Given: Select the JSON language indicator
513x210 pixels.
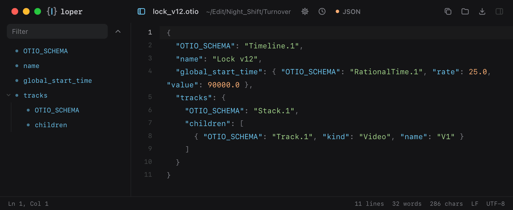Looking at the screenshot, I should tap(348, 12).
